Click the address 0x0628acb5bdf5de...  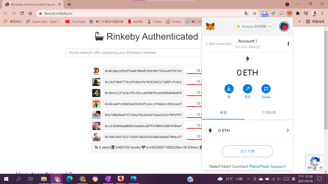tap(143, 71)
